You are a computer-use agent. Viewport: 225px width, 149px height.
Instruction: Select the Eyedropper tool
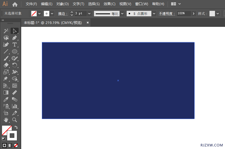coord(6,99)
